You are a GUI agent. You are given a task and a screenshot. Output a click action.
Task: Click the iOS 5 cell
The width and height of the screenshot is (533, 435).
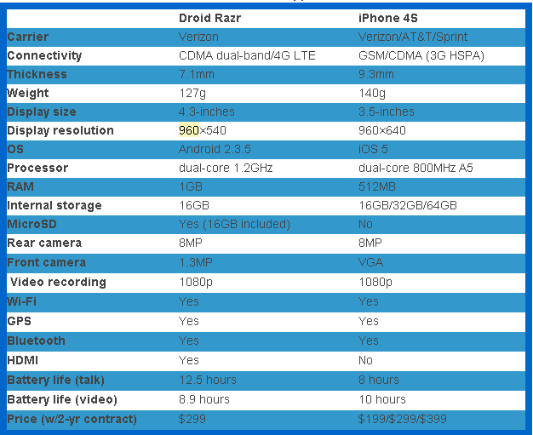tap(373, 149)
